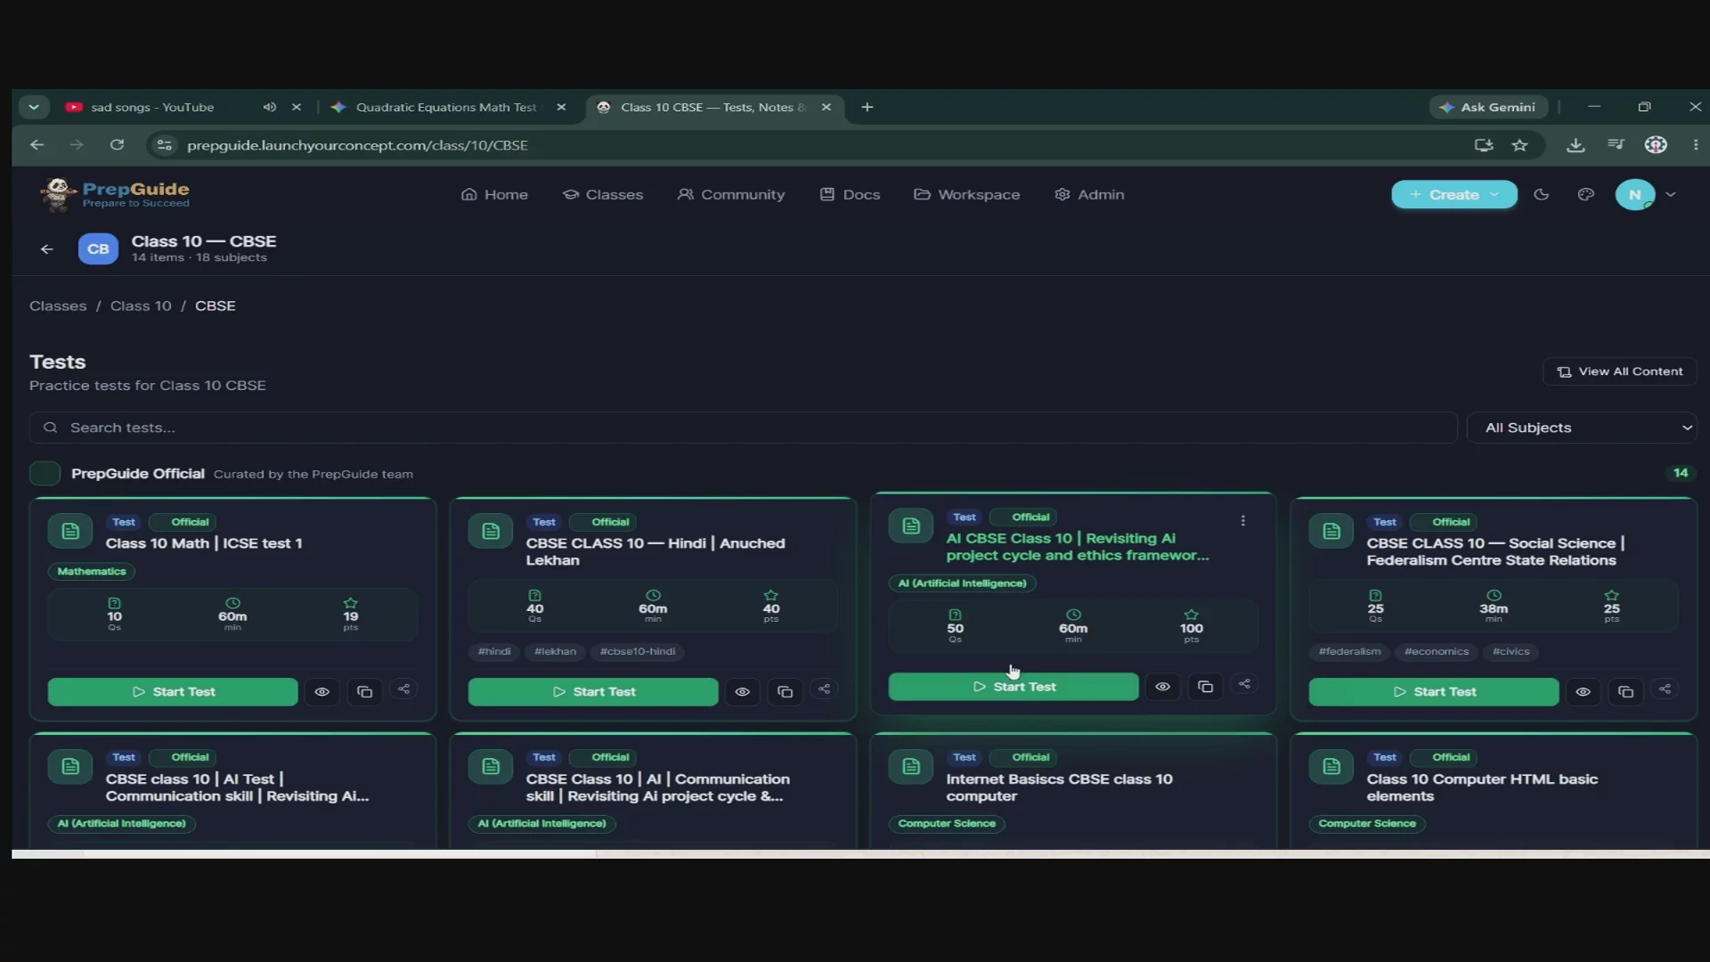Click the #economics tag
Viewport: 1710px width, 962px height.
pos(1437,652)
